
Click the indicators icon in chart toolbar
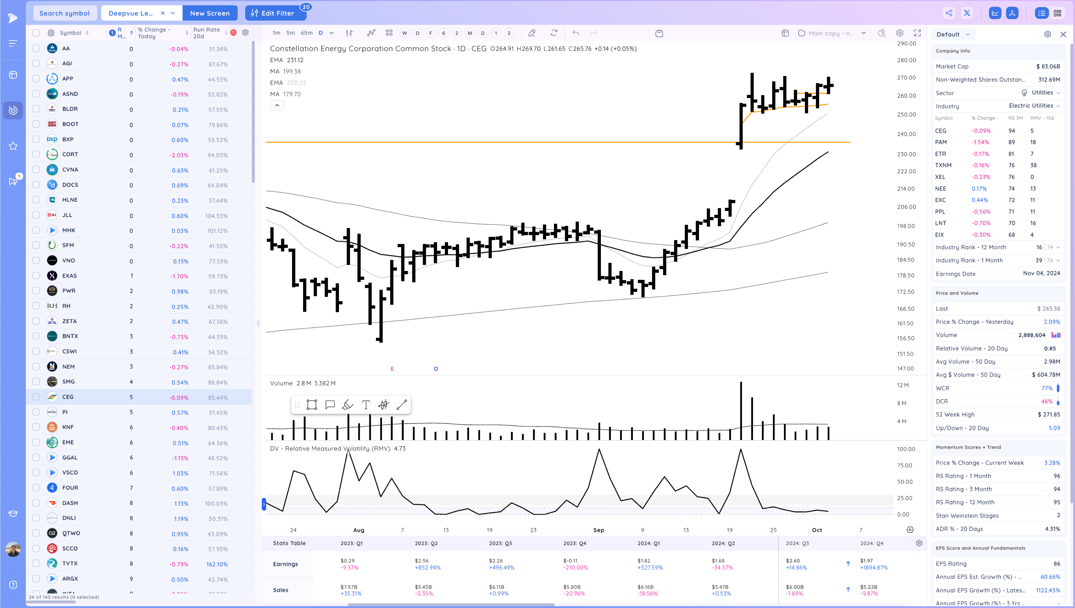click(371, 33)
